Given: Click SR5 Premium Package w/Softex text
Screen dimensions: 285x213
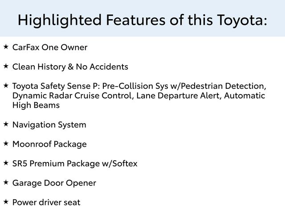Looking at the screenshot, I should 75,164.
